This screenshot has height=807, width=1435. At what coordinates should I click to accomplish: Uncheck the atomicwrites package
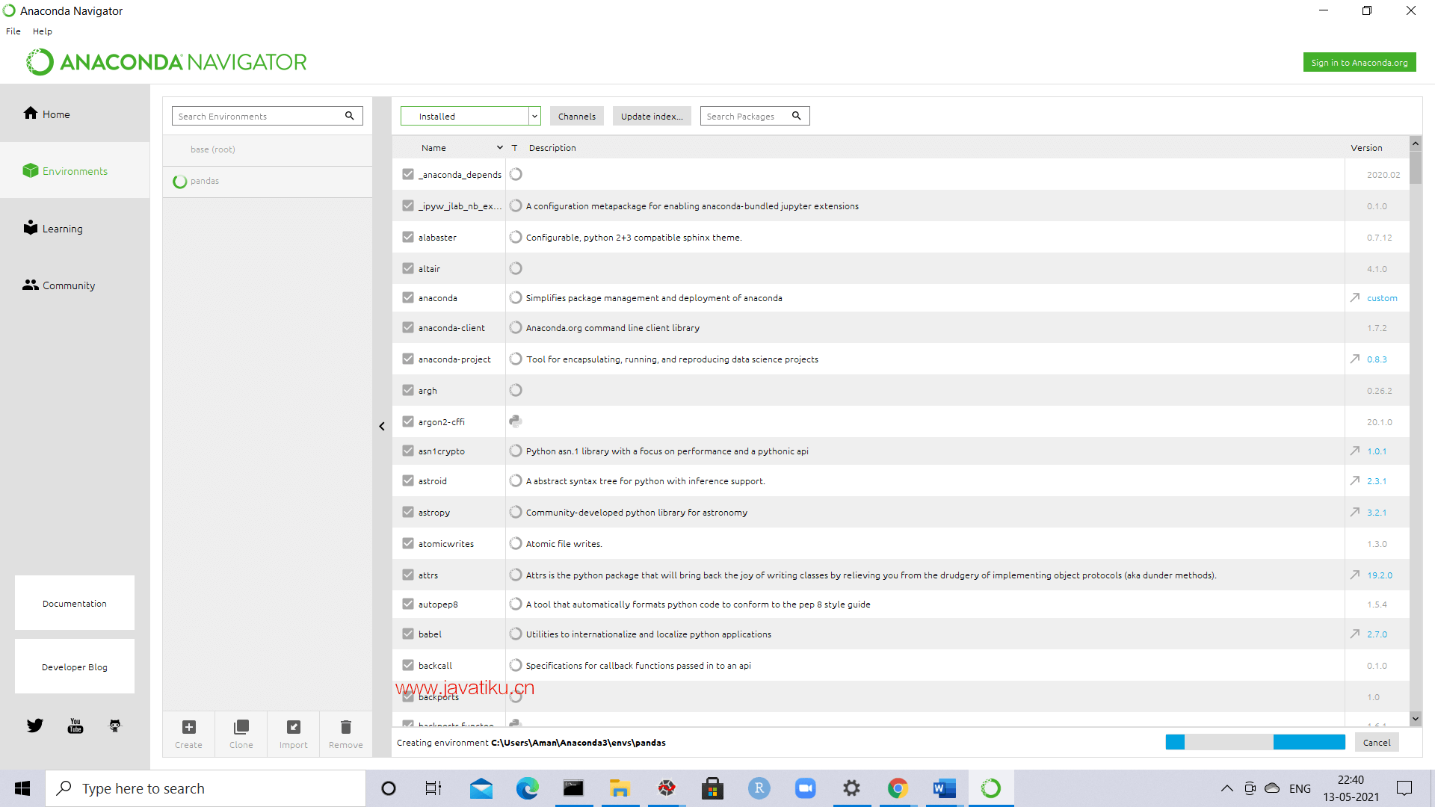coord(407,543)
